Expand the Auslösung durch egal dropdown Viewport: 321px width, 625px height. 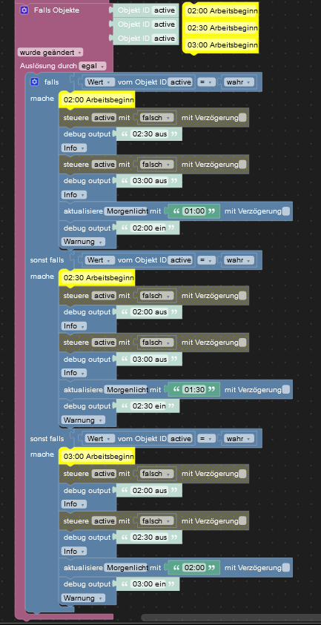93,66
